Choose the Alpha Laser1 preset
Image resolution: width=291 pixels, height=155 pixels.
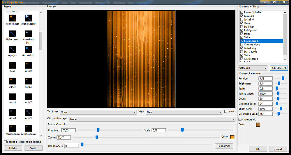pyautogui.click(x=13, y=34)
